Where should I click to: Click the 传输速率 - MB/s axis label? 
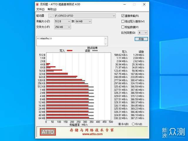(x=78, y=125)
